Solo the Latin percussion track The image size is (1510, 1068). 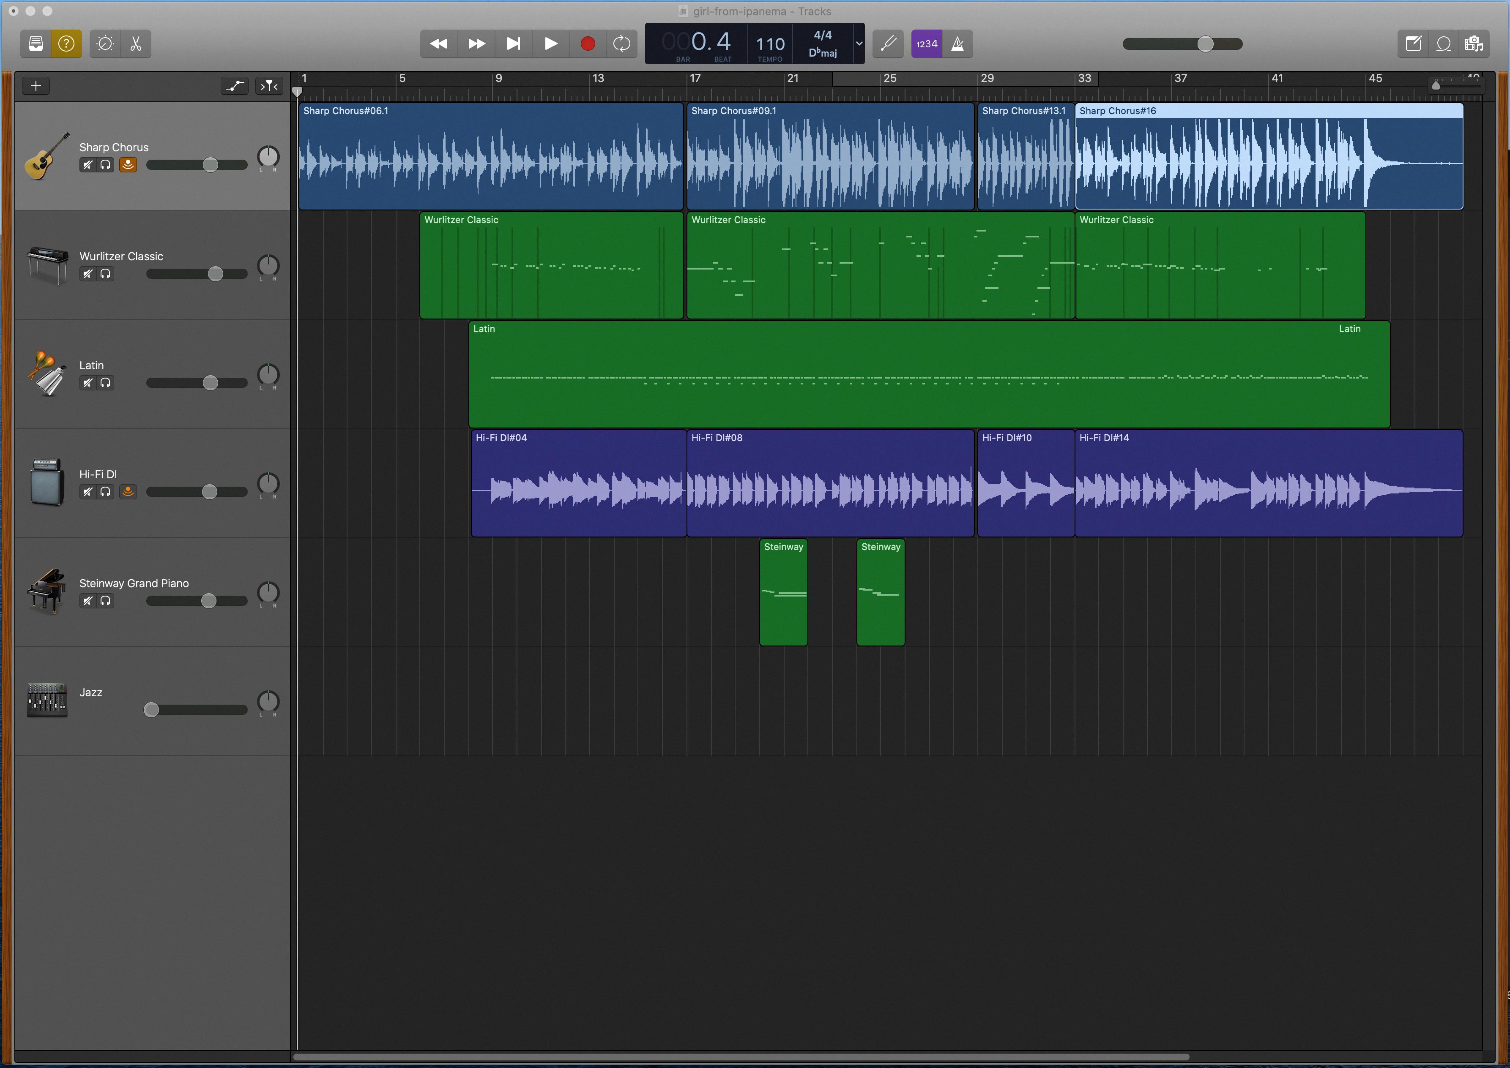[x=105, y=383]
